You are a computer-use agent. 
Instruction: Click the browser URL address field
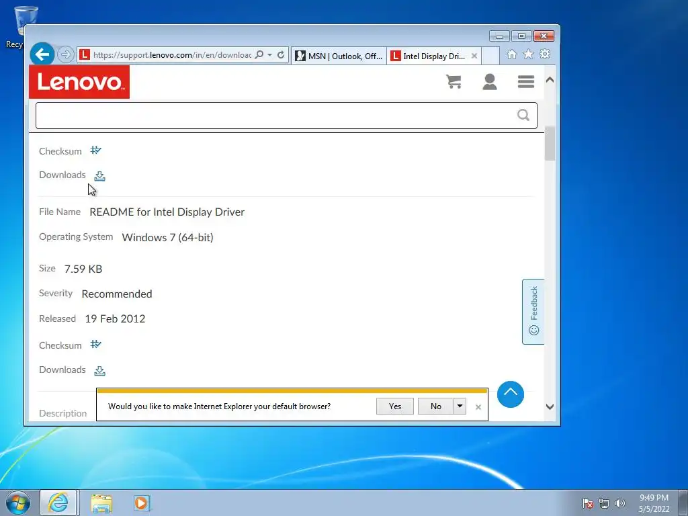pos(172,55)
